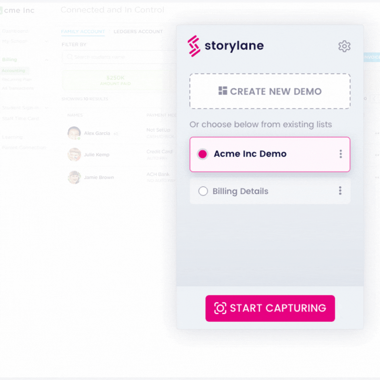Expand the Student Sign-In sidebar item

click(46, 108)
